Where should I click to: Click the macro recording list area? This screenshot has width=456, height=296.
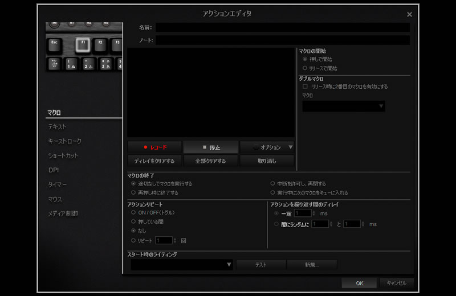[x=211, y=92]
